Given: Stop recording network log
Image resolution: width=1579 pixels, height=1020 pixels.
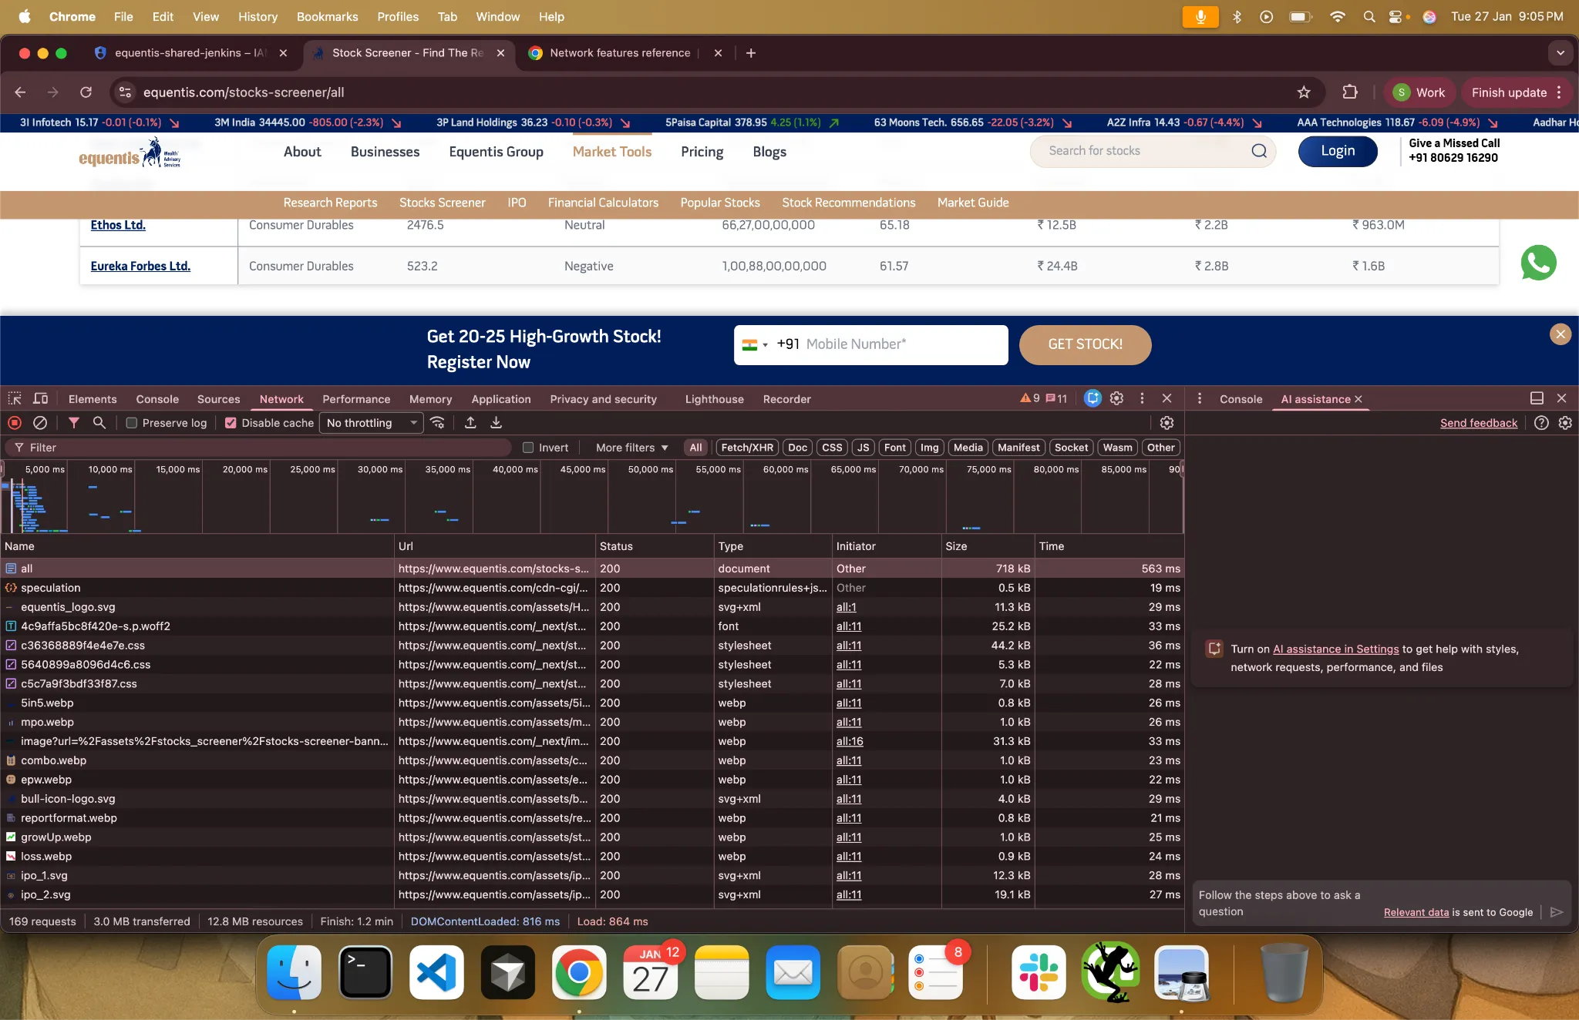Looking at the screenshot, I should [x=15, y=422].
